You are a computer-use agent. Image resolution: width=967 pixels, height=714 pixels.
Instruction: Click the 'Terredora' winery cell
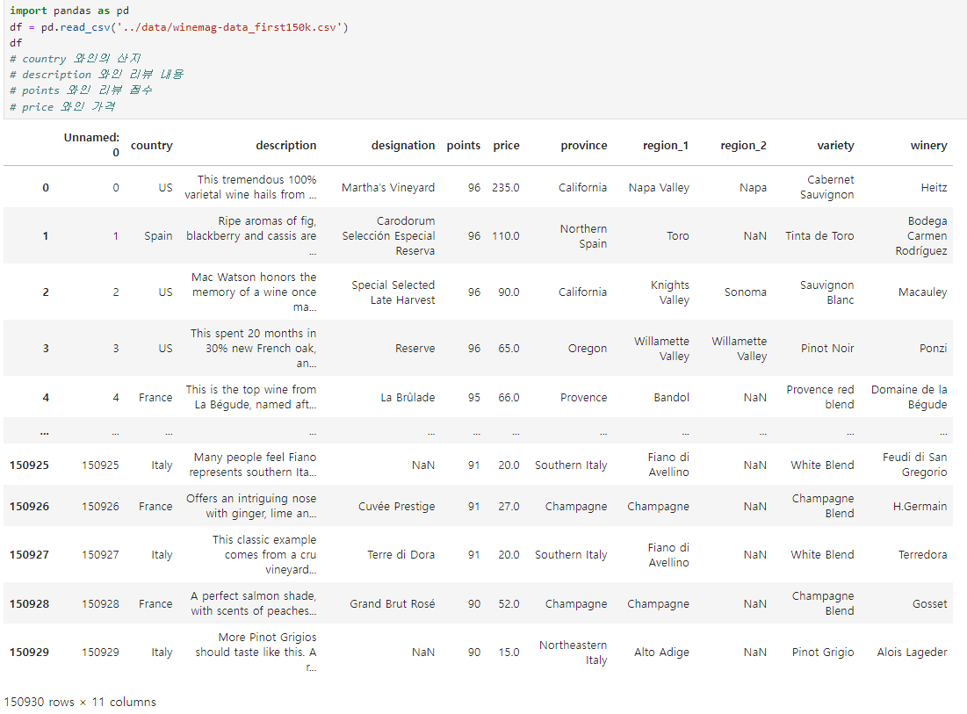922,555
